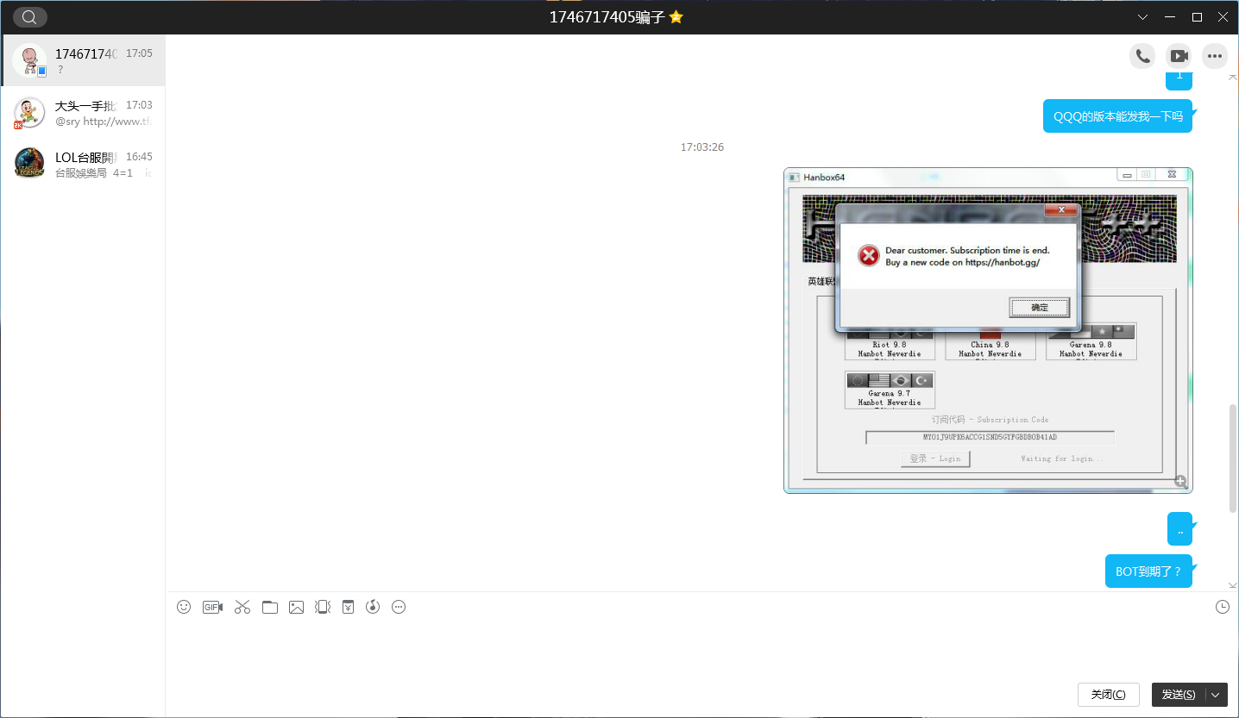
Task: Open the 大头一手批 conversation
Action: 83,112
